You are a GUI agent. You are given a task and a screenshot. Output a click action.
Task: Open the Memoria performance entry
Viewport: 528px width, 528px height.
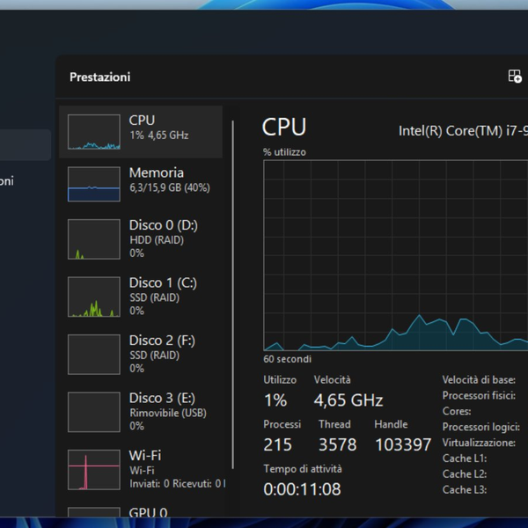coord(168,180)
